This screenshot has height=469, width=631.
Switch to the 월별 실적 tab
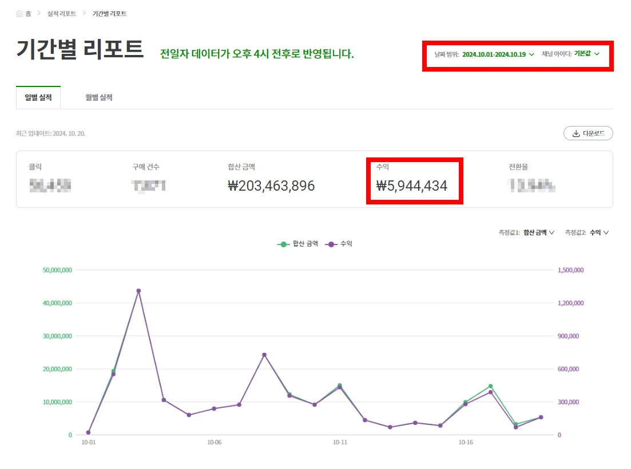pos(99,98)
